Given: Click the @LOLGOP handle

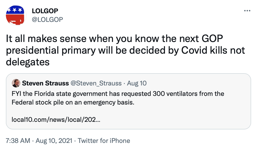Looking at the screenshot, I should tap(47, 19).
